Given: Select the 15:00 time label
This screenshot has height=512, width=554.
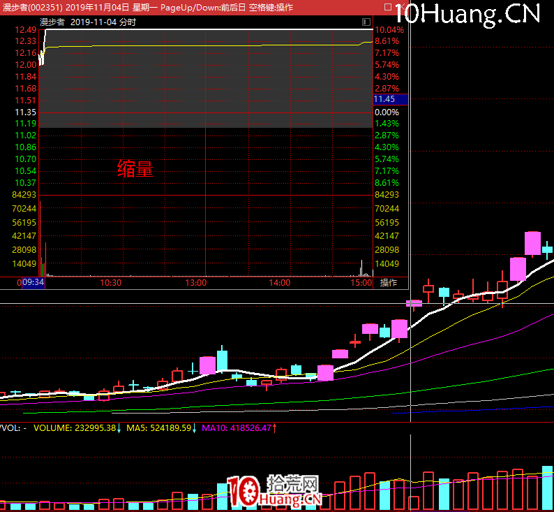Looking at the screenshot, I should pos(361,283).
